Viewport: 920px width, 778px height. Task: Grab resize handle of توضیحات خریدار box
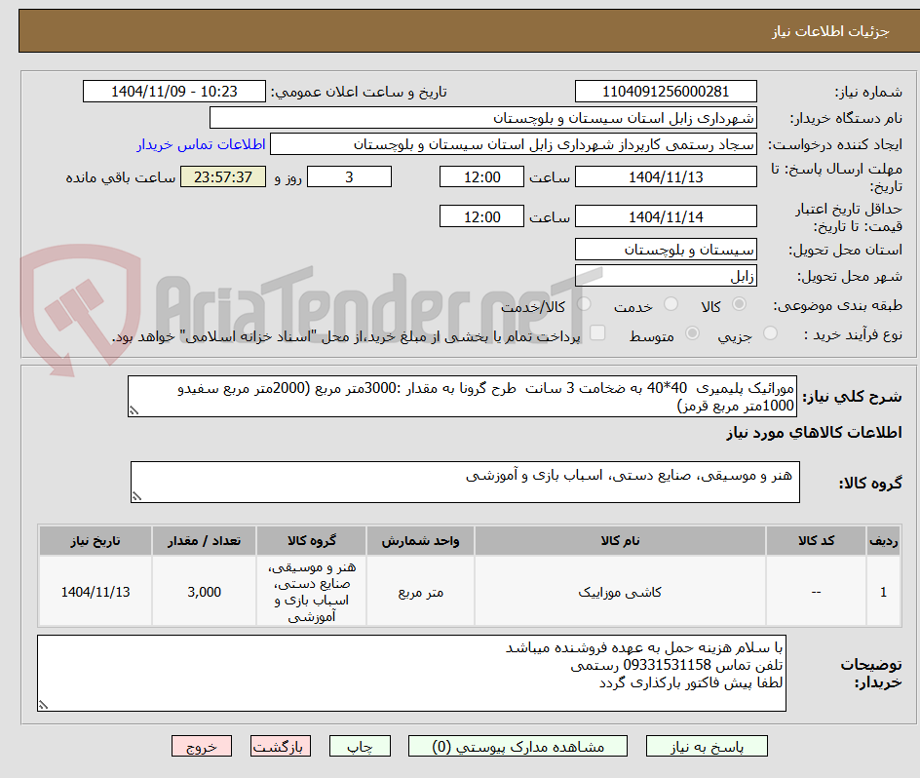[x=44, y=705]
